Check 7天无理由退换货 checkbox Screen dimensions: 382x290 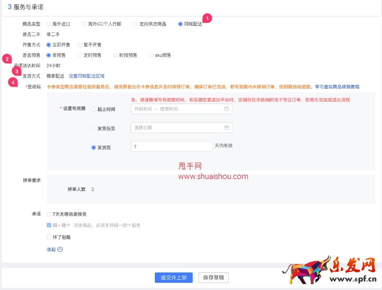tap(49, 214)
